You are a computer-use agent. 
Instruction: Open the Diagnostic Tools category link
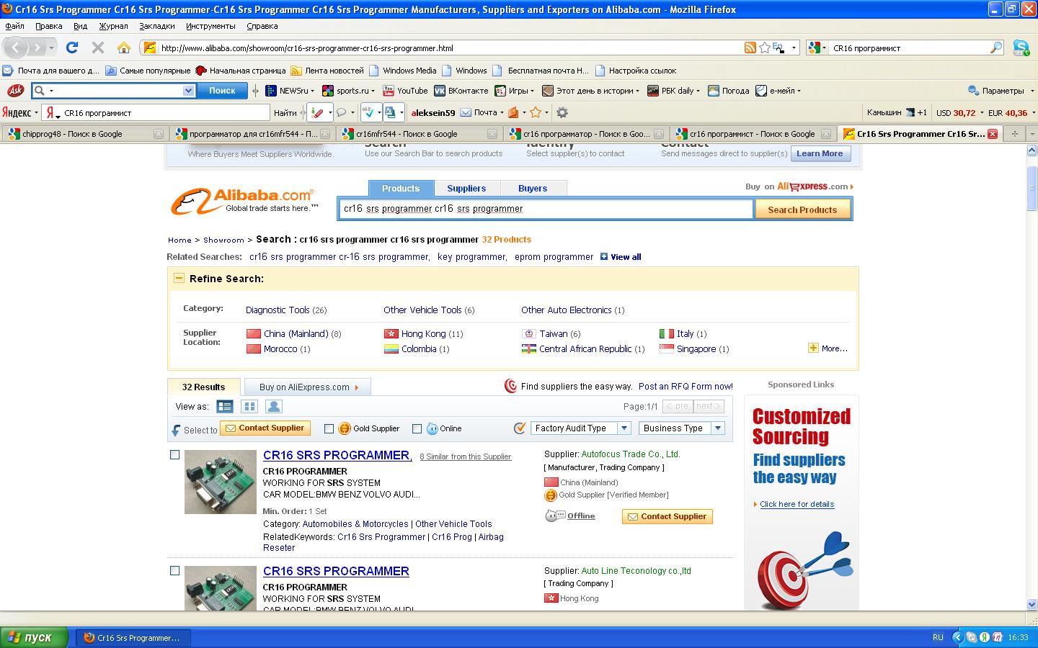(x=278, y=310)
